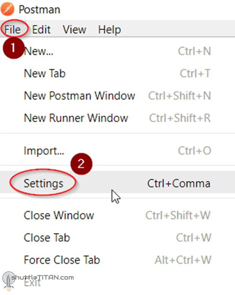Viewport: 235px width, 295px height.
Task: Open the Help menu
Action: (109, 30)
